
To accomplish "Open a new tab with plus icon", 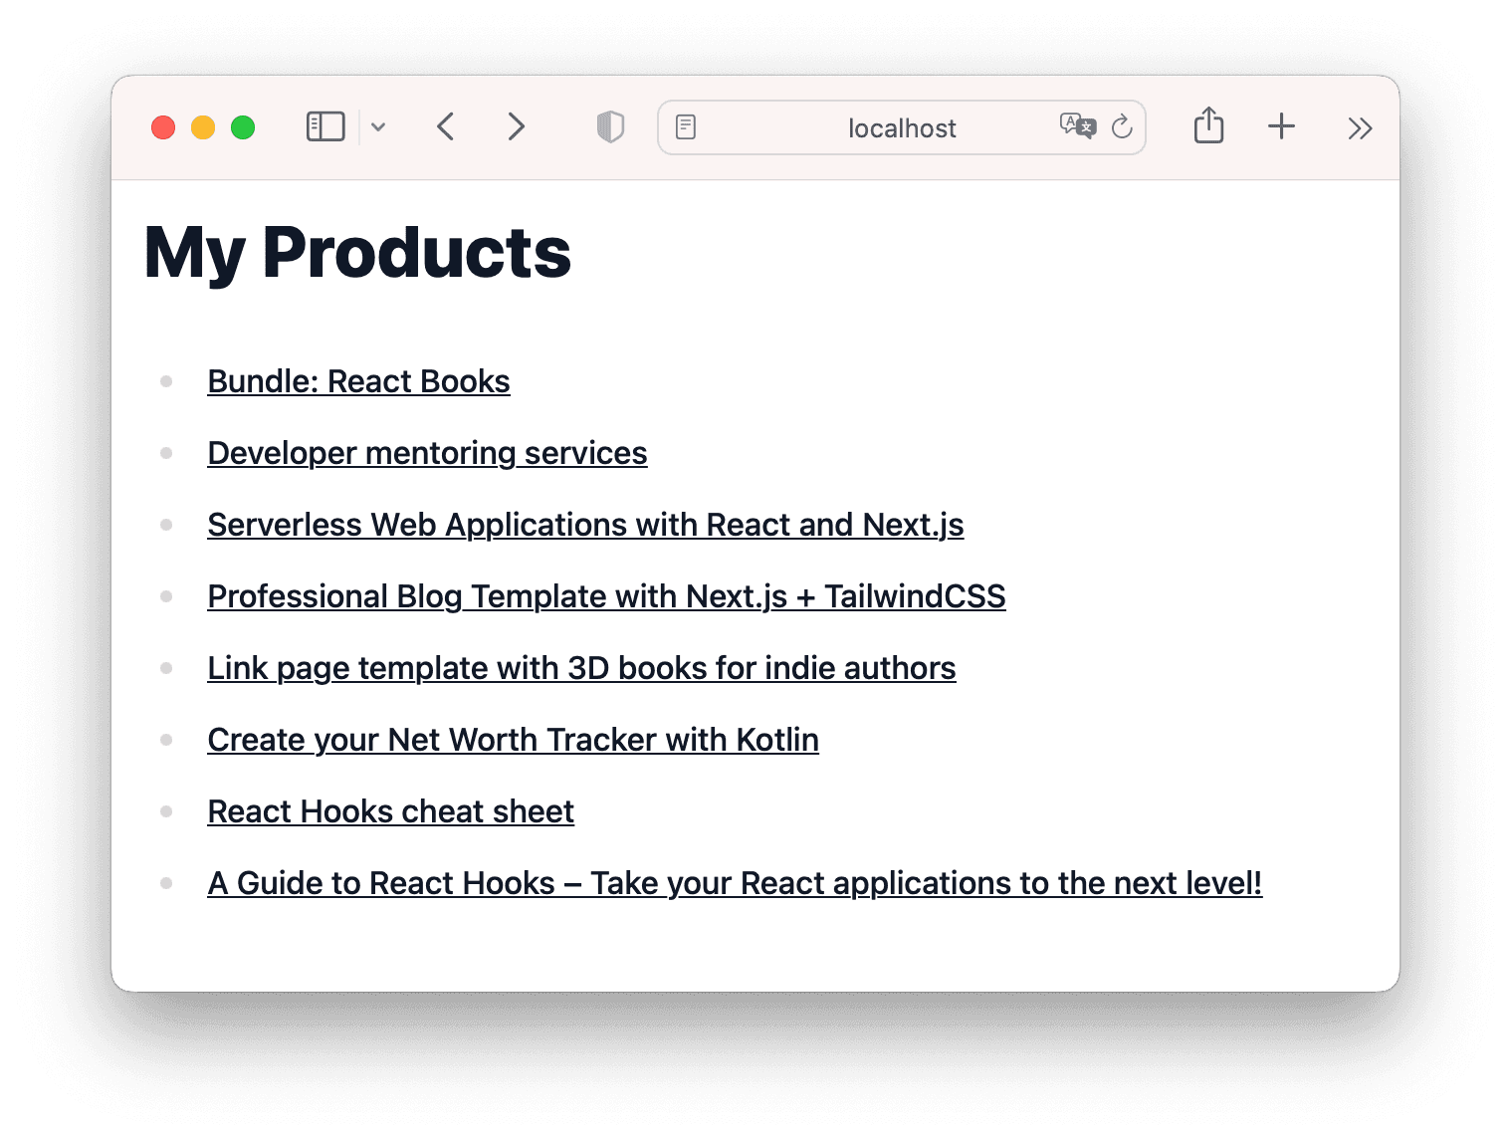I will click(1281, 126).
